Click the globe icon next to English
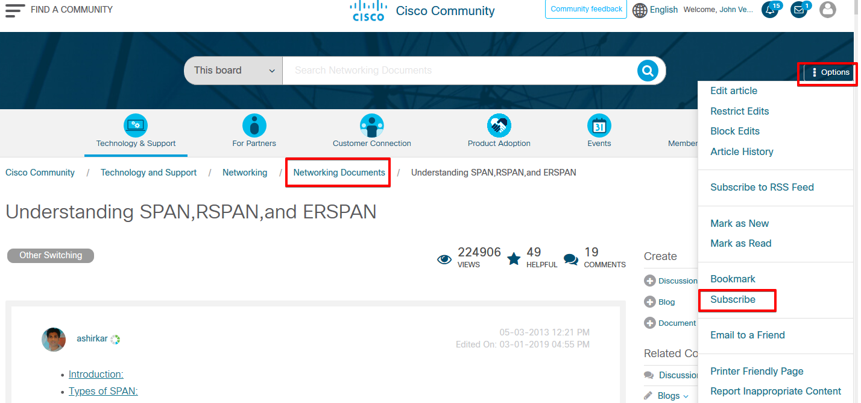 (639, 10)
